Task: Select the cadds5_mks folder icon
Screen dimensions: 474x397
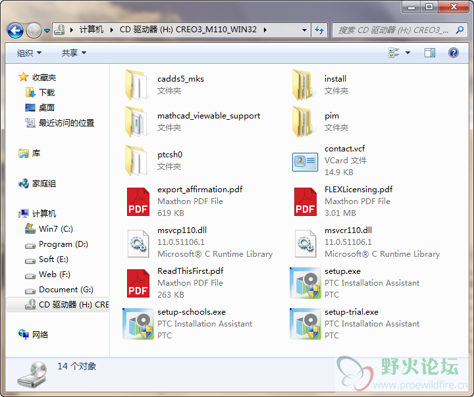Action: [137, 85]
